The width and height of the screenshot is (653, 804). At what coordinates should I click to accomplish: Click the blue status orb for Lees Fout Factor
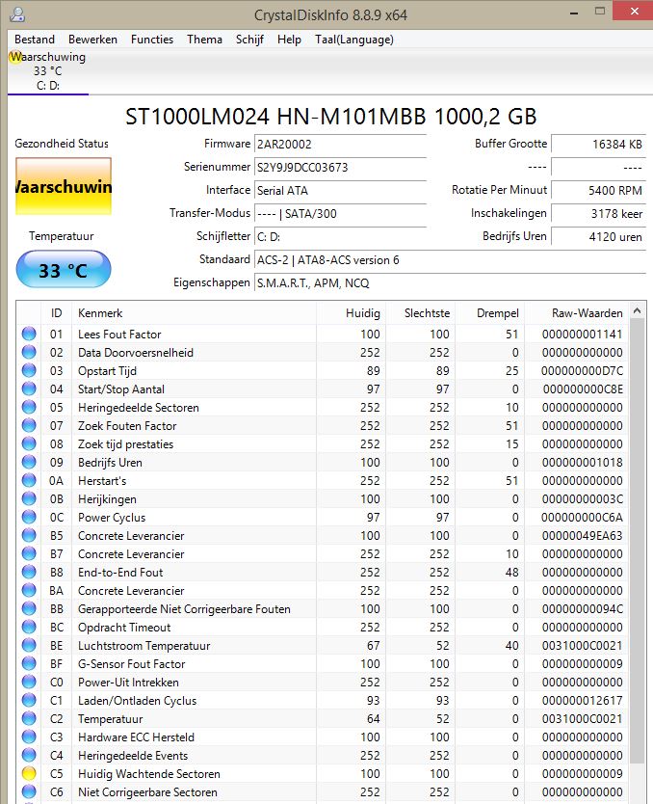click(x=29, y=335)
